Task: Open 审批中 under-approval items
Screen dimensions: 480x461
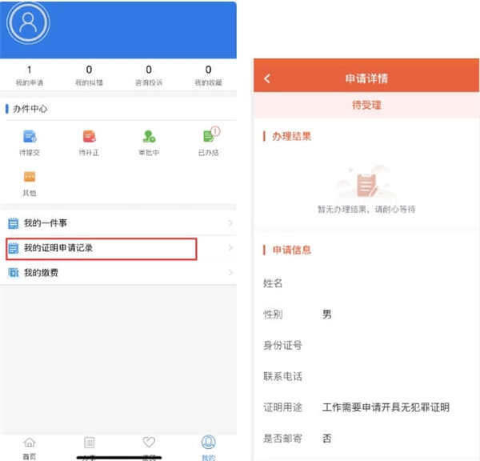Action: click(x=149, y=143)
